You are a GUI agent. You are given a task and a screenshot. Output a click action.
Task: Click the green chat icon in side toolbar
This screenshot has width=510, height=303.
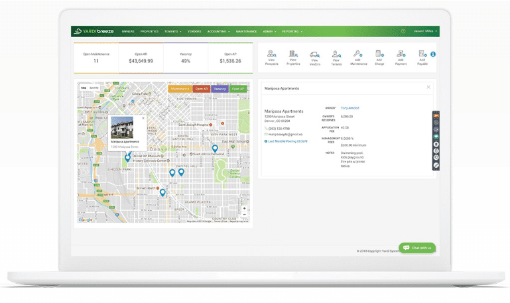click(436, 137)
